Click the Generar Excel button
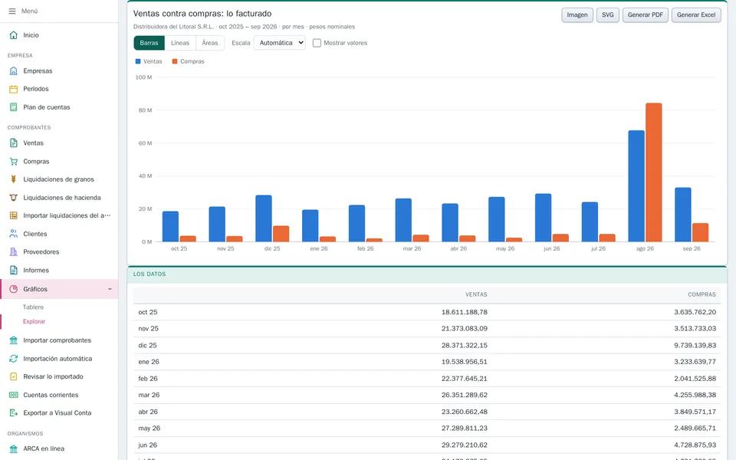Viewport: 736px width, 460px height. point(696,15)
